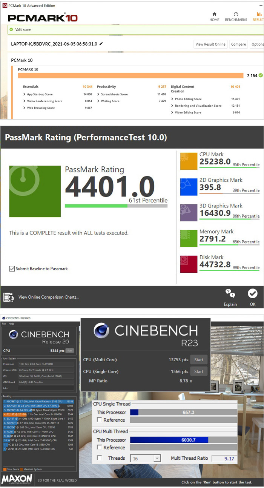This screenshot has width=264, height=488.
Task: Open the HOME tab in PCMark 10
Action: [x=214, y=17]
